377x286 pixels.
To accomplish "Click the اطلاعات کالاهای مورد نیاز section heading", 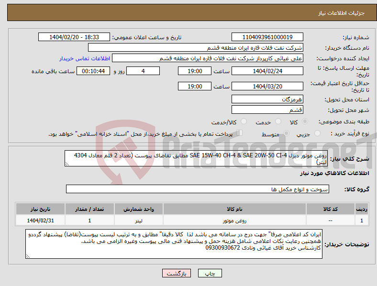I will [334, 173].
